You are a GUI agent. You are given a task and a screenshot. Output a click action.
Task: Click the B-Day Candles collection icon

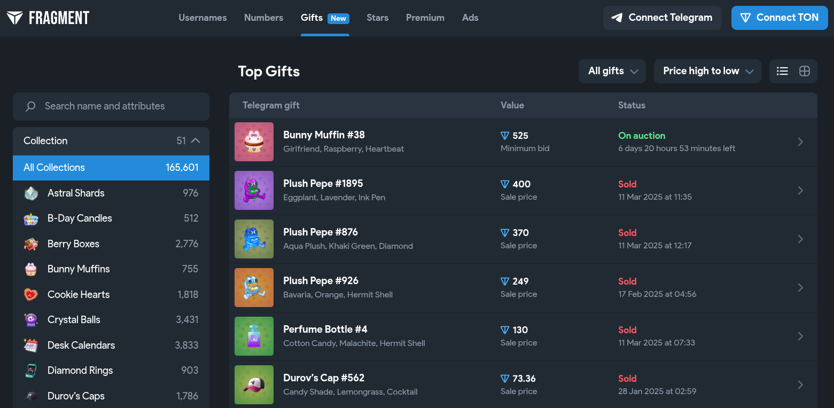pos(31,218)
